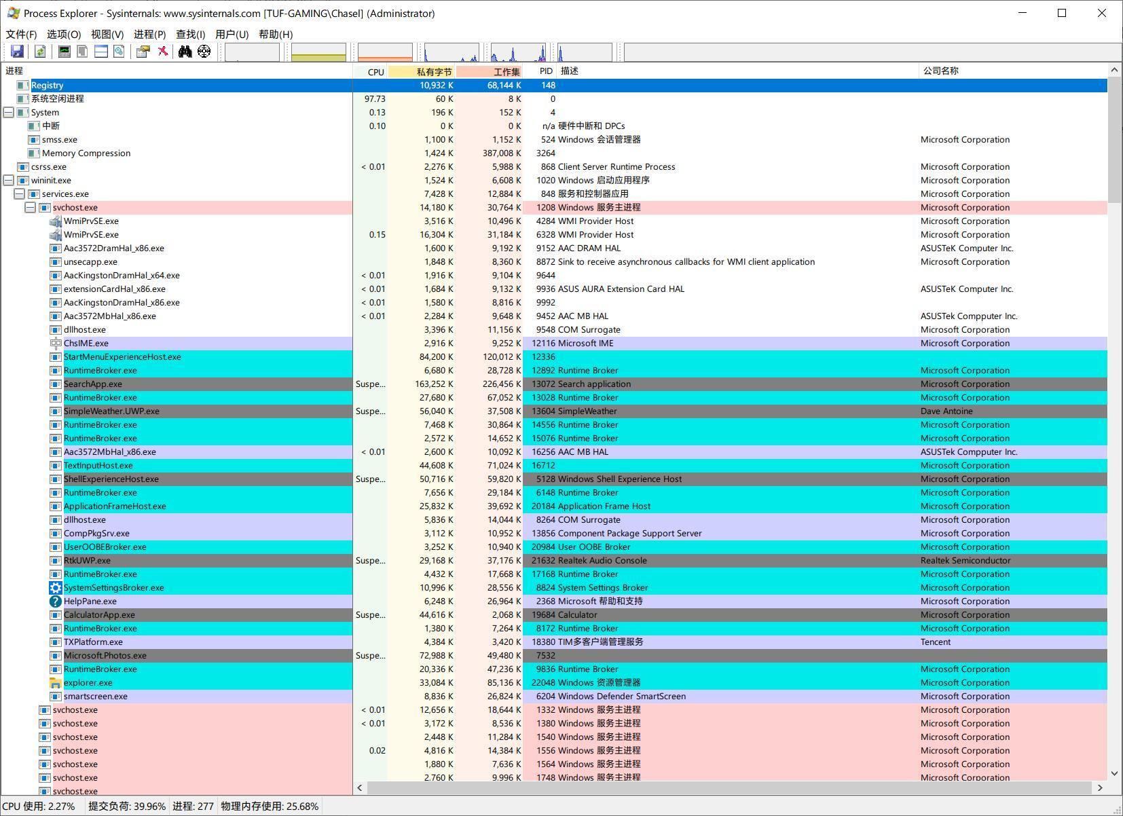Click the ChsIME.exe process icon
Screen dimensions: 1123x816
click(56, 344)
